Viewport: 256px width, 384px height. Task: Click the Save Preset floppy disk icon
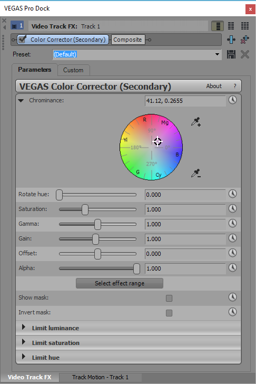pyautogui.click(x=231, y=54)
